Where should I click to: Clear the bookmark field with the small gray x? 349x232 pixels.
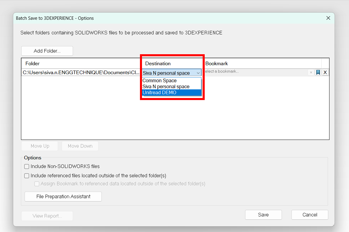pos(311,72)
